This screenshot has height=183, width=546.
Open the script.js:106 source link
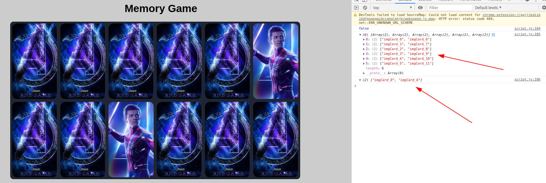(527, 79)
